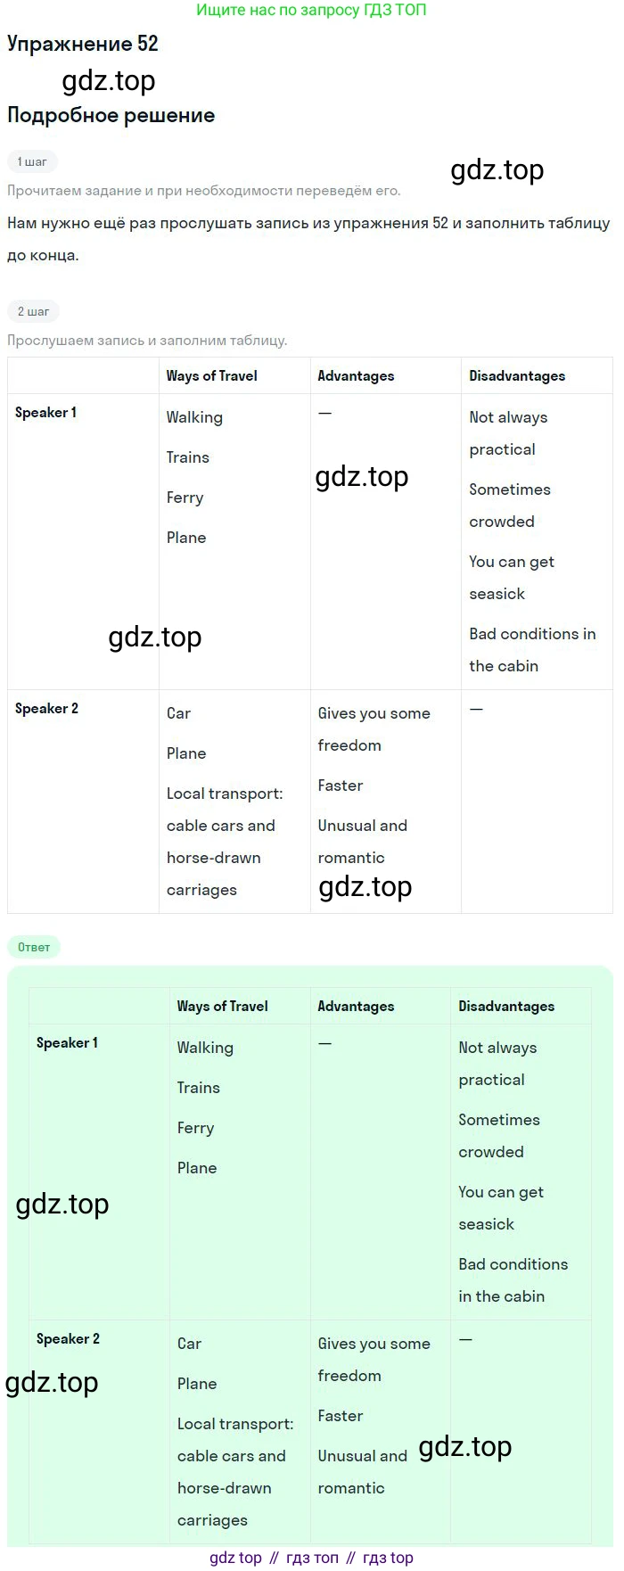This screenshot has width=624, height=1571.
Task: Click 'Ferry' in the first table
Action: click(x=185, y=498)
